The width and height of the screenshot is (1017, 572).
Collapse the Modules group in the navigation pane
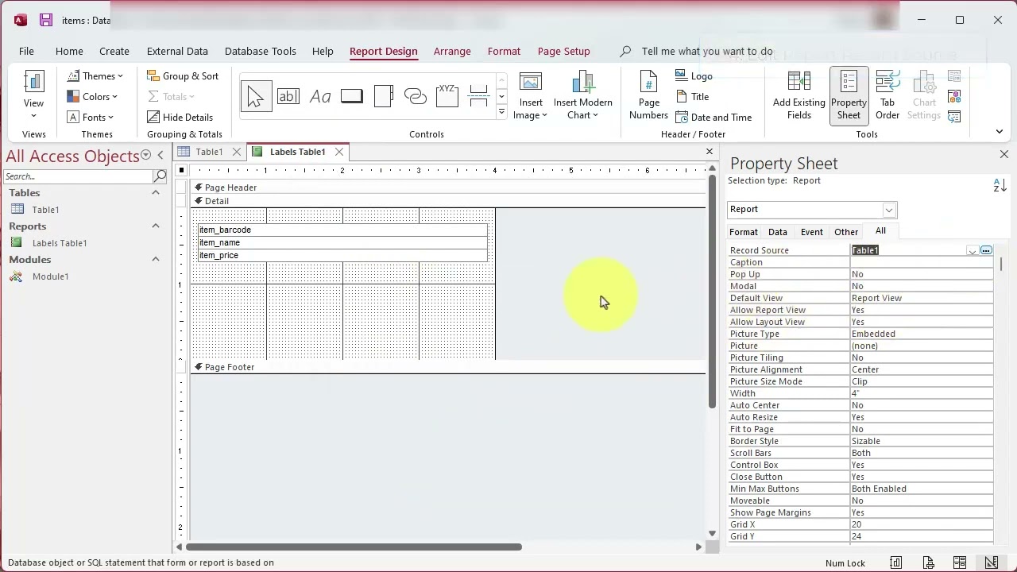(x=156, y=260)
